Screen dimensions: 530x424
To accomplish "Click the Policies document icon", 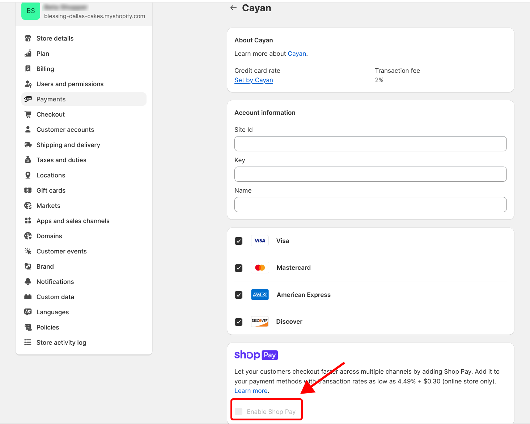I will (28, 327).
